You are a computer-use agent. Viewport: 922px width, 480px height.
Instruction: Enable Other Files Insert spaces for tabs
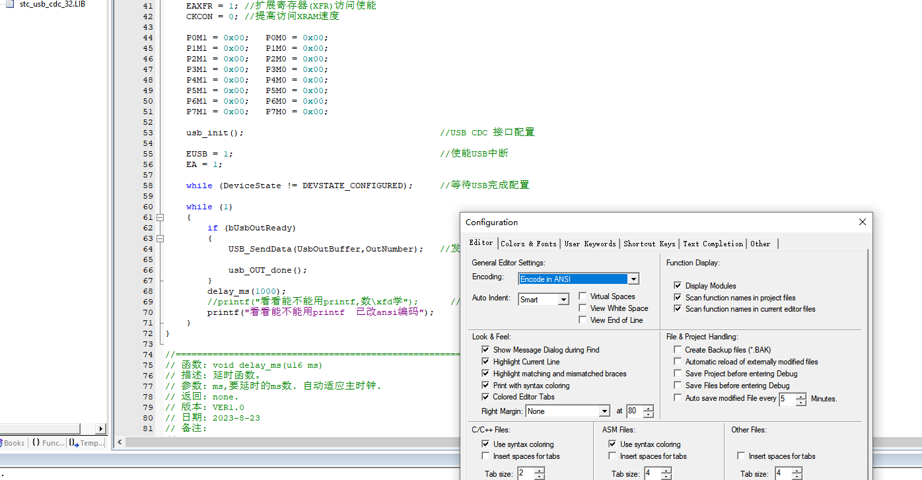pos(741,456)
